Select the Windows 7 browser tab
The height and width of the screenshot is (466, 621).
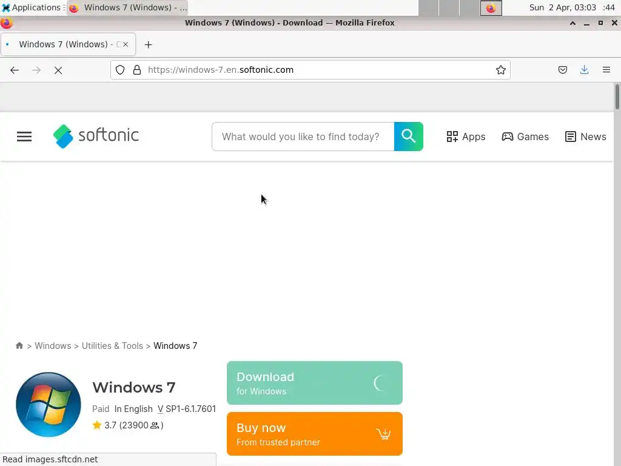point(68,44)
